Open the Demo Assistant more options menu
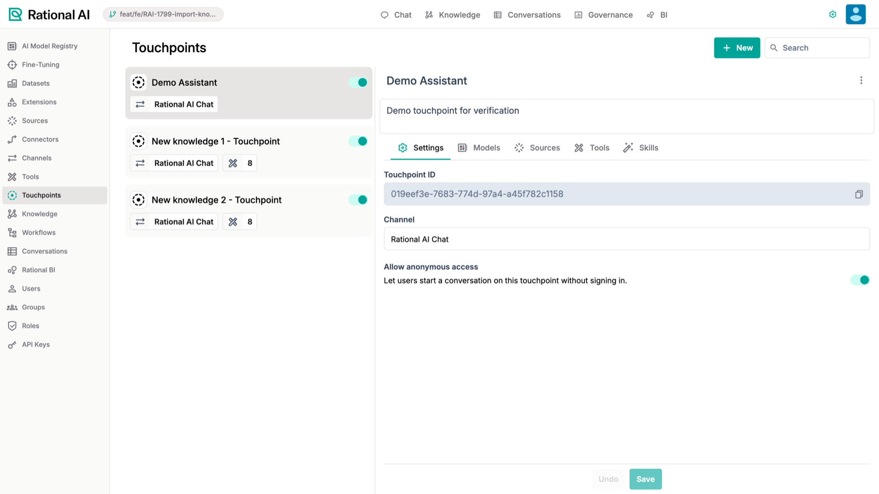 coord(861,81)
